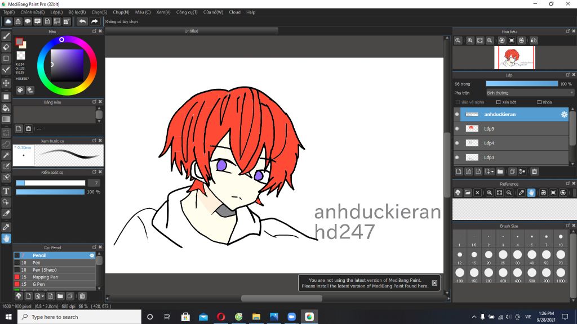This screenshot has width=577, height=324.
Task: Select the Bucket fill tool
Action: point(6,108)
